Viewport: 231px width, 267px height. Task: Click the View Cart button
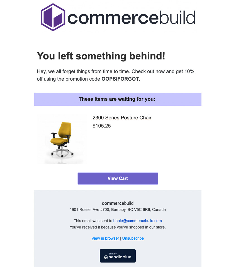click(x=118, y=179)
